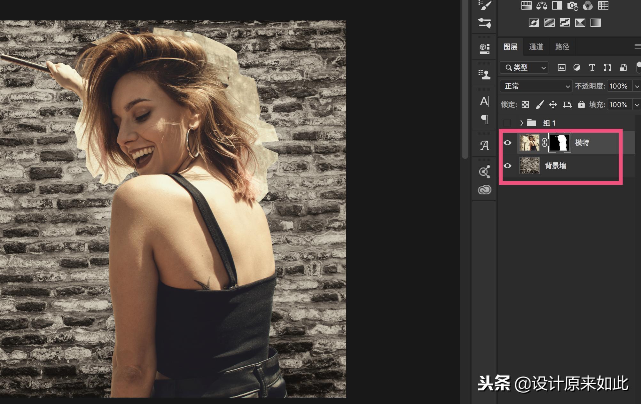Viewport: 641px width, 404px height.
Task: Open the Clone Source panel (stamp icon)
Action: (484, 75)
